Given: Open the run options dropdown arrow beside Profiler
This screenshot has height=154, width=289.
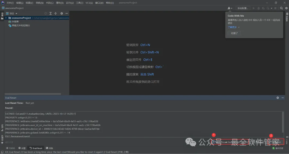Looking at the screenshot, I should 272,8.
